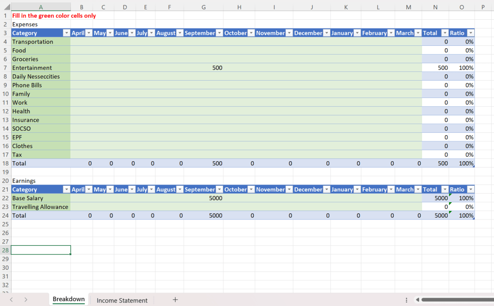Open Expenses table Ratio filter arrow
This screenshot has height=306, width=494.
[470, 33]
